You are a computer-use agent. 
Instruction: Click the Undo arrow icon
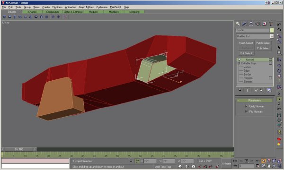click(279, 25)
